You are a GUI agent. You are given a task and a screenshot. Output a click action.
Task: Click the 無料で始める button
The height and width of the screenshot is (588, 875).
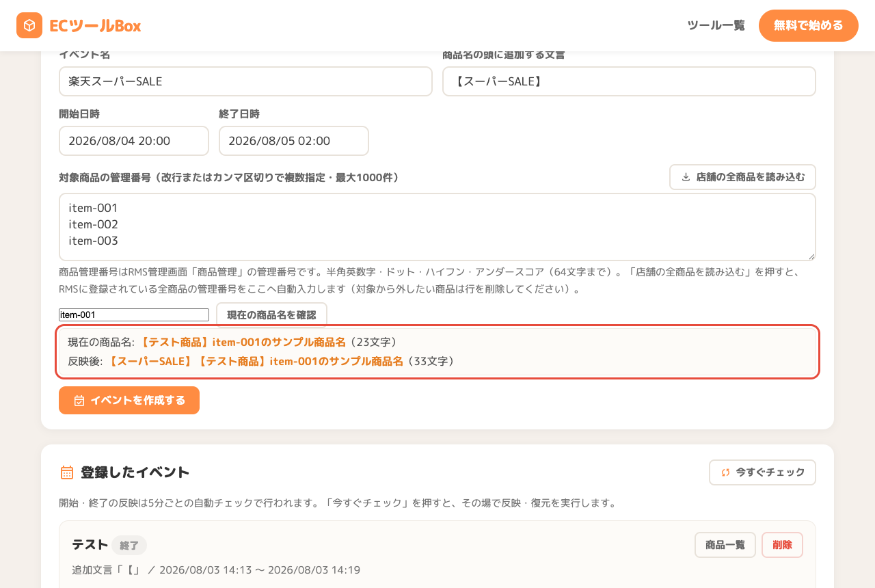[809, 25]
